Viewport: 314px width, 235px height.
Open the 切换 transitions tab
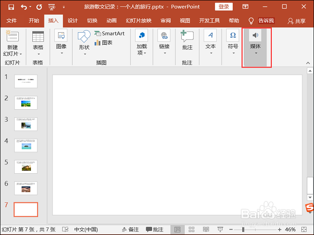click(92, 21)
